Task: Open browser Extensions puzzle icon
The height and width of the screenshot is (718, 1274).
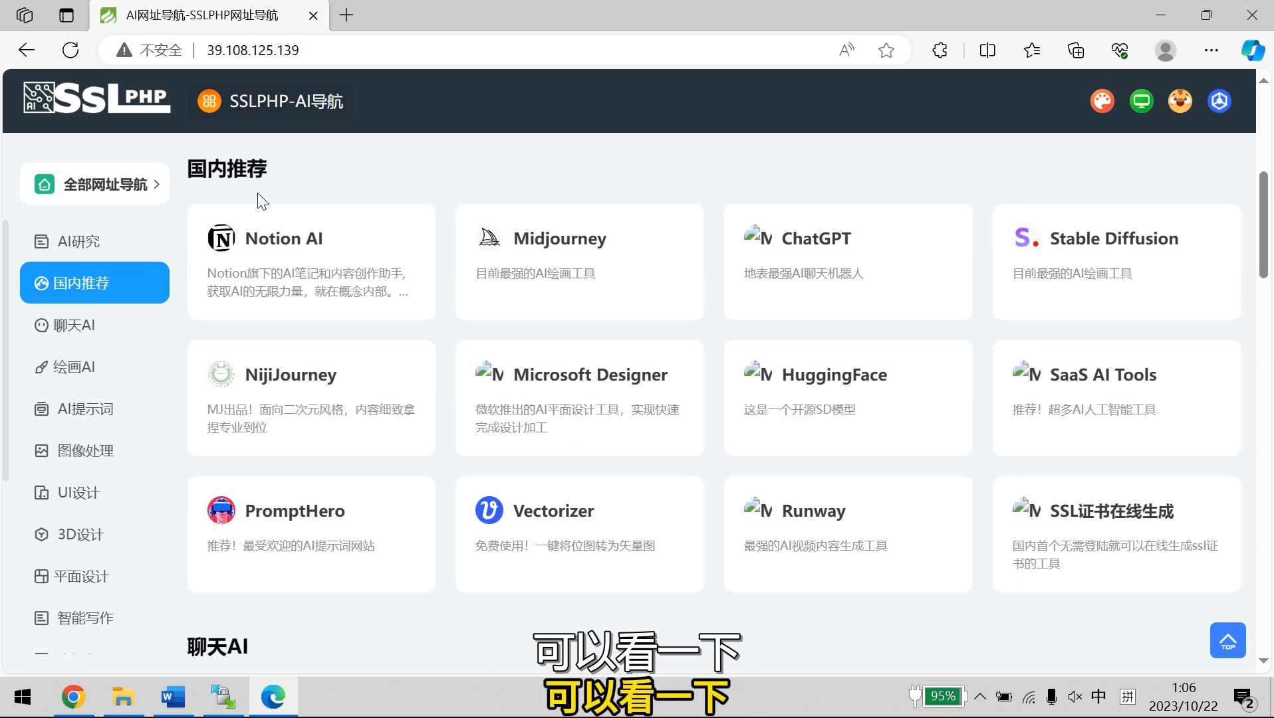Action: click(x=940, y=50)
